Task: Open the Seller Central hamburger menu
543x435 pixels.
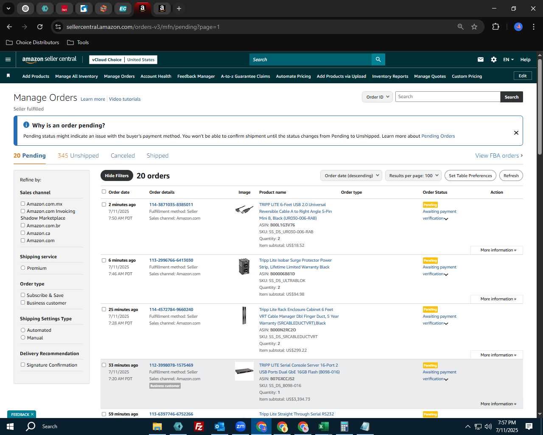Action: coord(8,59)
